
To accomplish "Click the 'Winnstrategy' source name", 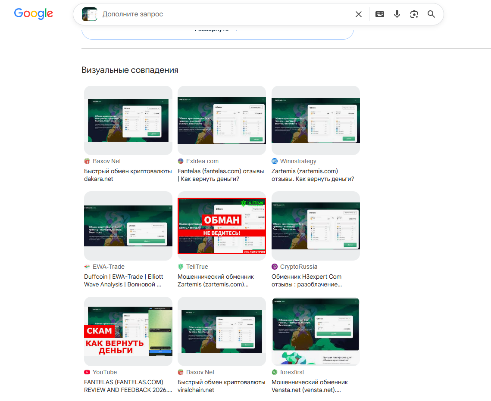I will (298, 161).
